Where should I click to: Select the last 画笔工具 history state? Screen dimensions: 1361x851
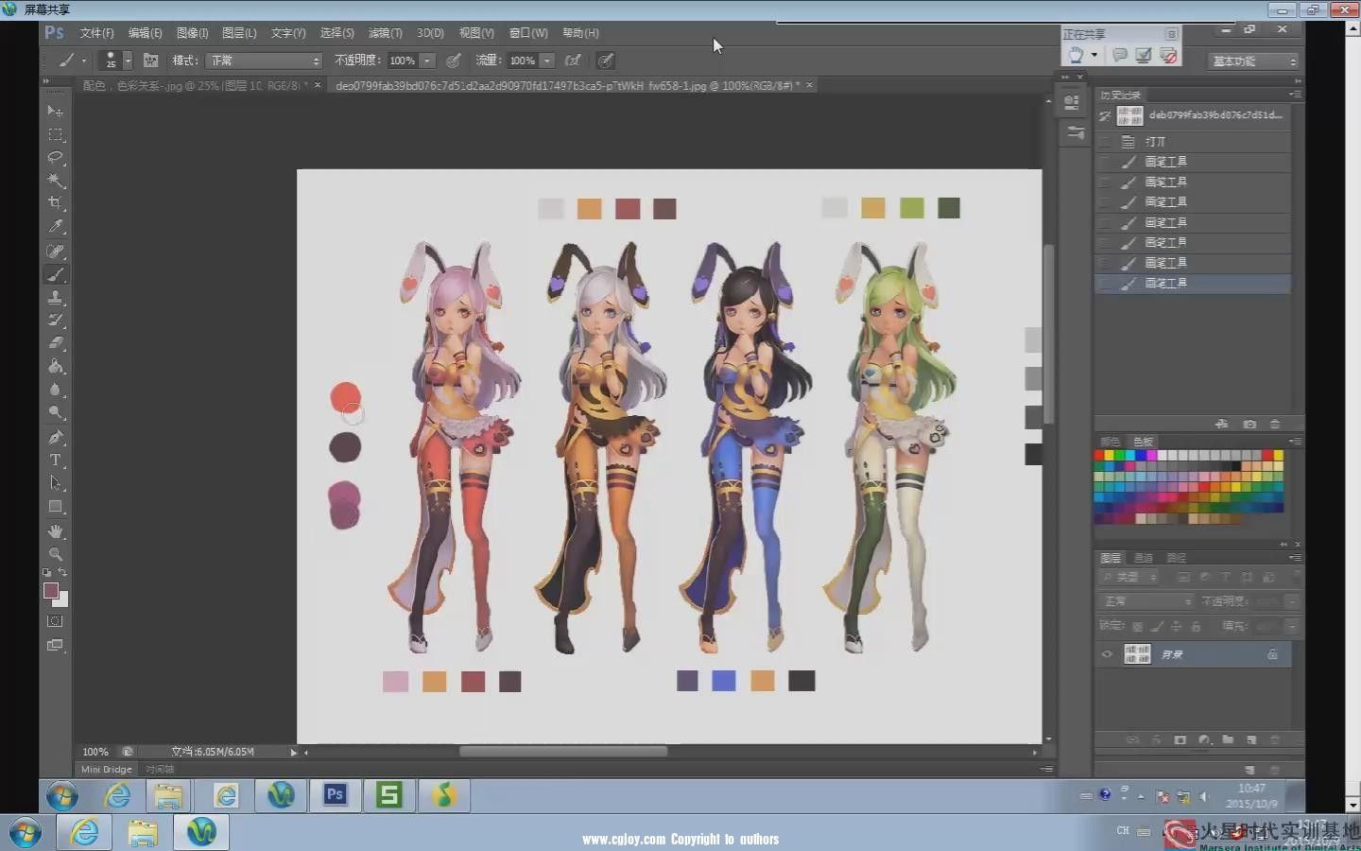tap(1194, 284)
